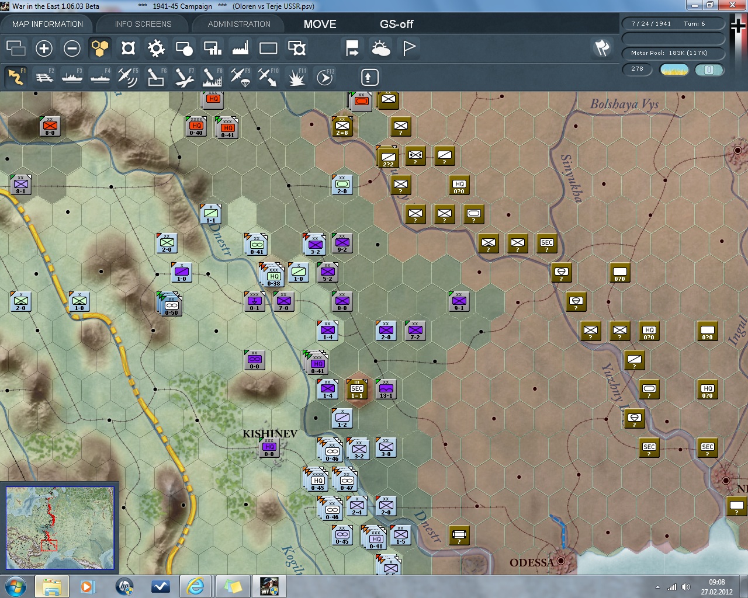Switch to Rail mode (F2) icon
Viewport: 748px width, 598px height.
pyautogui.click(x=44, y=77)
